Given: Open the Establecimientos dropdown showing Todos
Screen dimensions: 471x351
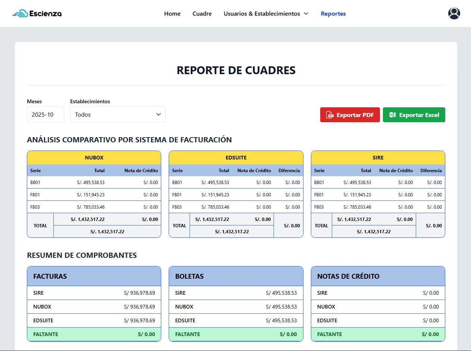Looking at the screenshot, I should coord(118,114).
